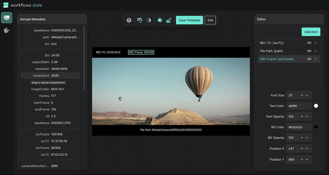329x175 pixels.
Task: Open the slate frame-counter sidebar icon
Action: (x=7, y=18)
